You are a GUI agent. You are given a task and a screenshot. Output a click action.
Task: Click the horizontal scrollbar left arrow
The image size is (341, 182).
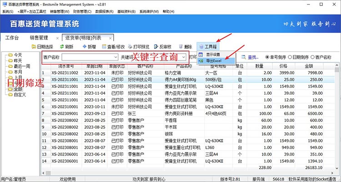coord(43,173)
